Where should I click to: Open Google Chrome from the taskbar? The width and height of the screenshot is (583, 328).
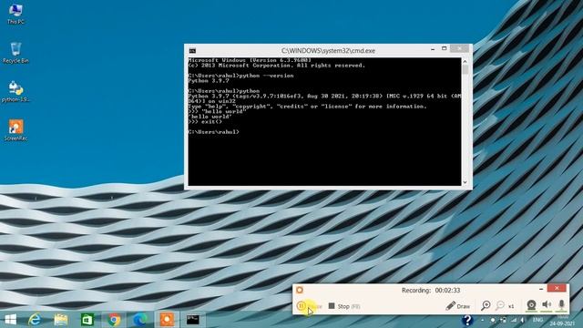114,320
